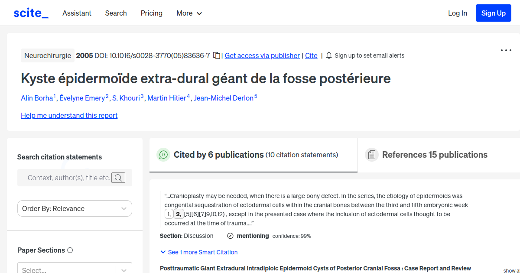This screenshot has width=520, height=273.
Task: Click the mentioning checkmark badge
Action: click(229, 236)
